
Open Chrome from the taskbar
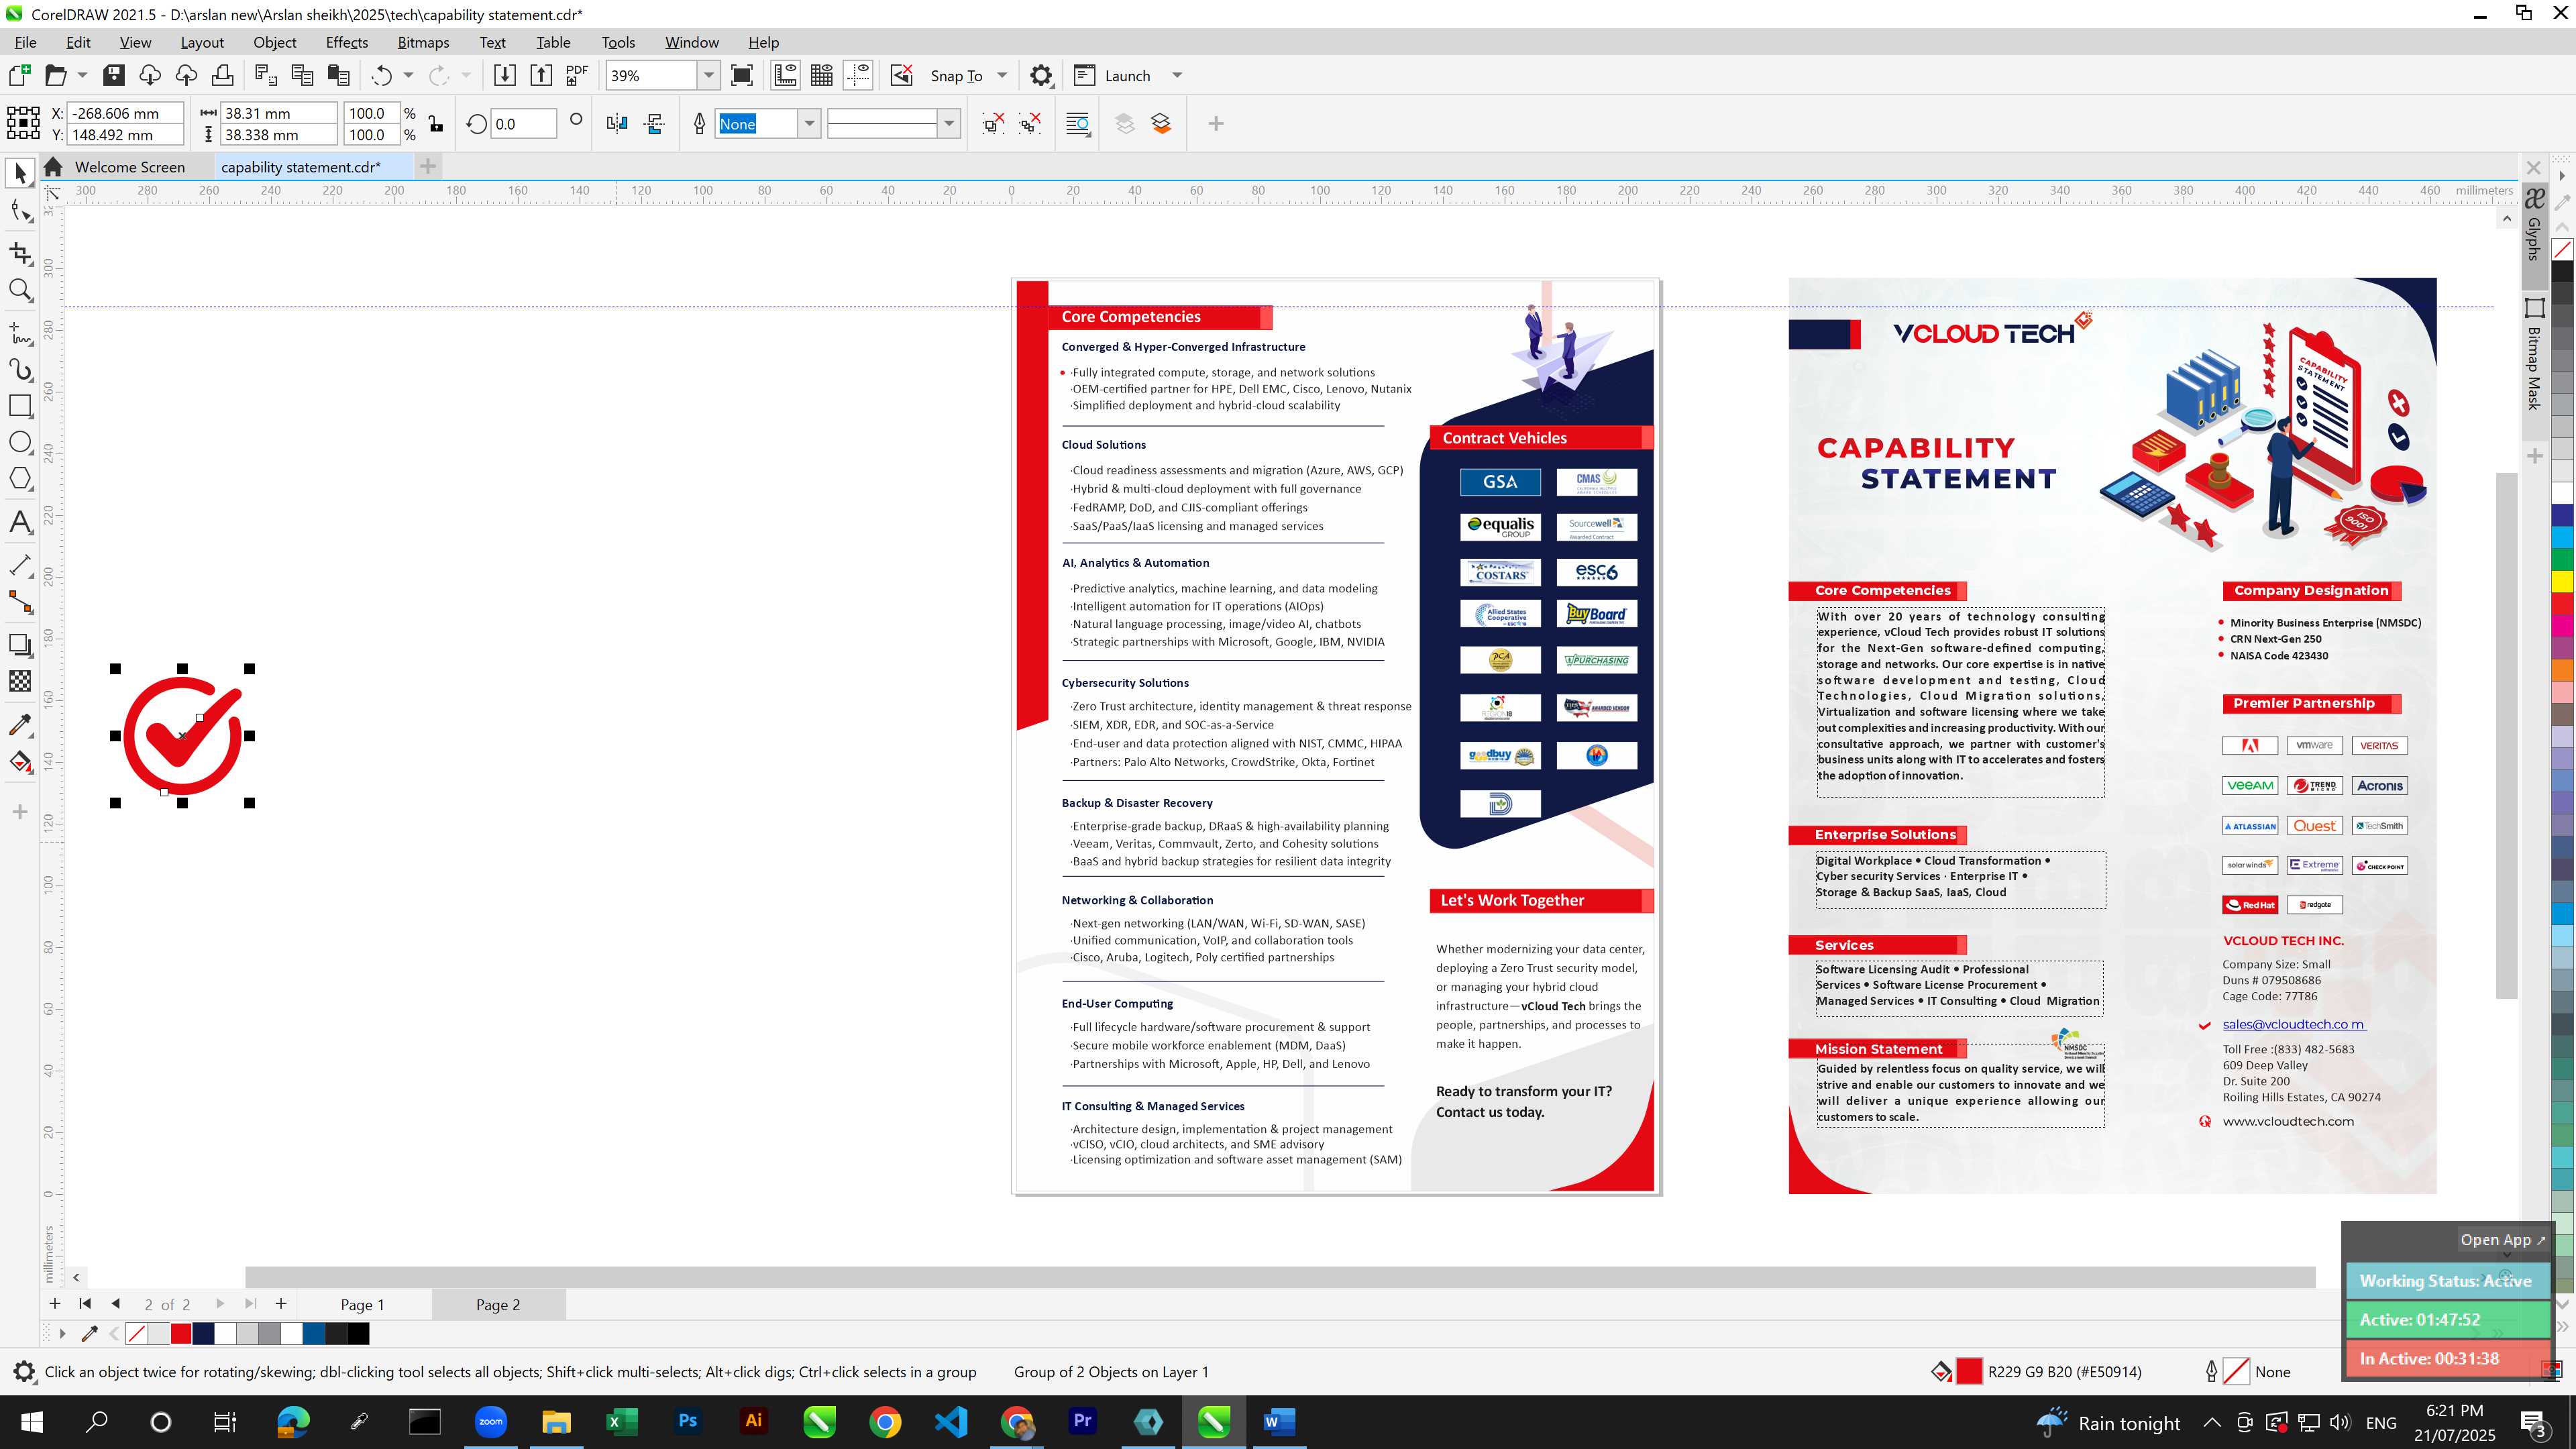pyautogui.click(x=885, y=1422)
